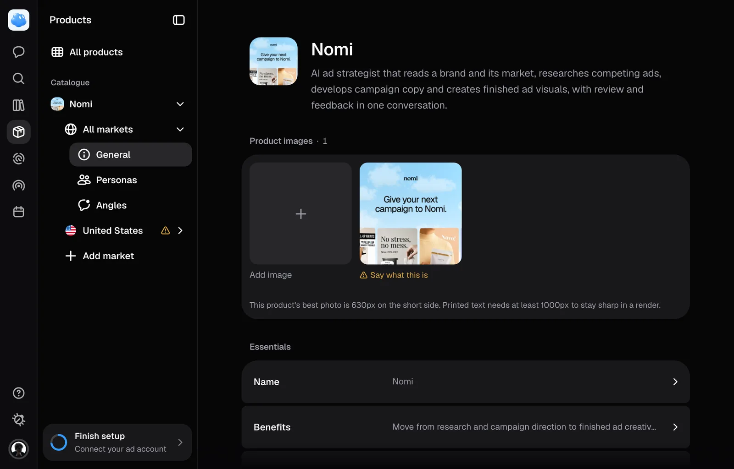Collapse the All markets chevron
The width and height of the screenshot is (734, 469).
click(180, 130)
